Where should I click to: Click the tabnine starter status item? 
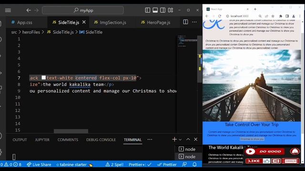[74, 165]
